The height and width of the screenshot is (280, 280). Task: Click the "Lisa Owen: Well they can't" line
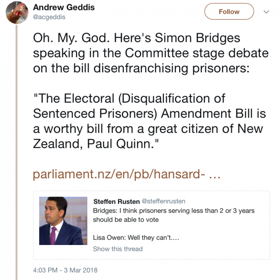[x=136, y=237]
